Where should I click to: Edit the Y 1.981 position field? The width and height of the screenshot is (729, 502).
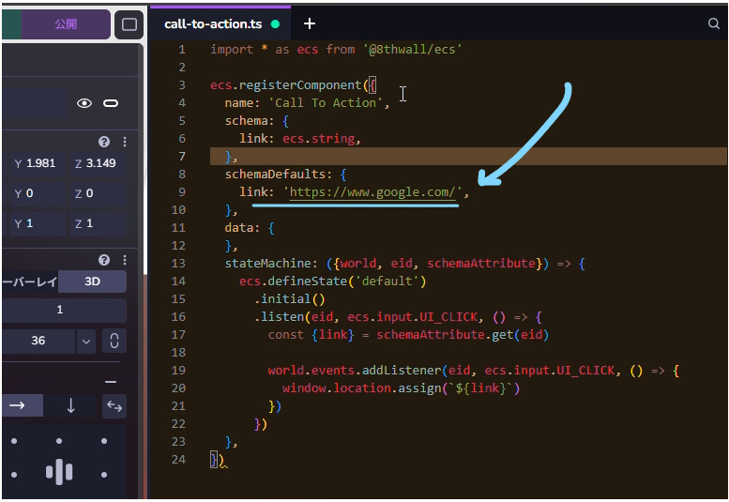pyautogui.click(x=38, y=163)
